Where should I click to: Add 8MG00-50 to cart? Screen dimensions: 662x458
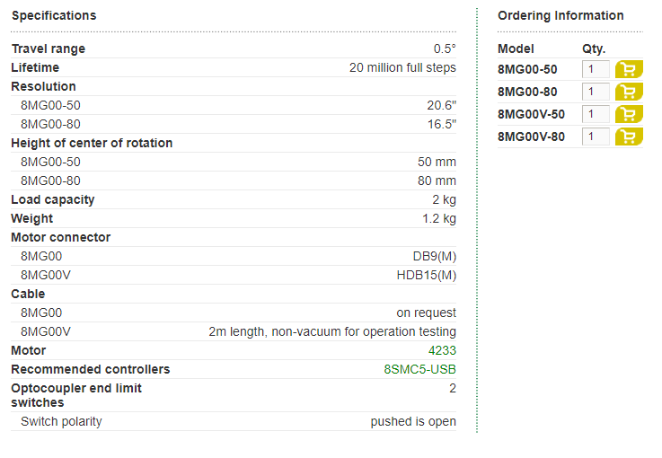(629, 69)
